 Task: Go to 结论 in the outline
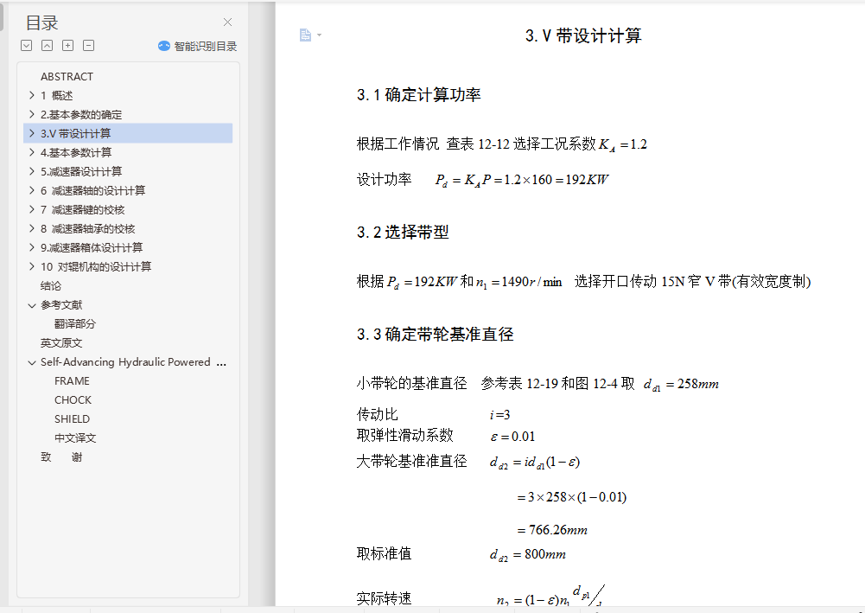[x=51, y=286]
